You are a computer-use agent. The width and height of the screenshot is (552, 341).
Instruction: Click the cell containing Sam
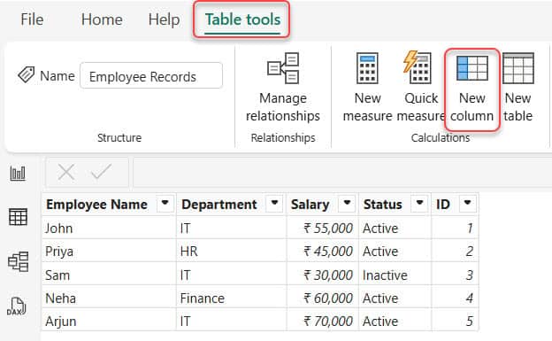point(109,275)
